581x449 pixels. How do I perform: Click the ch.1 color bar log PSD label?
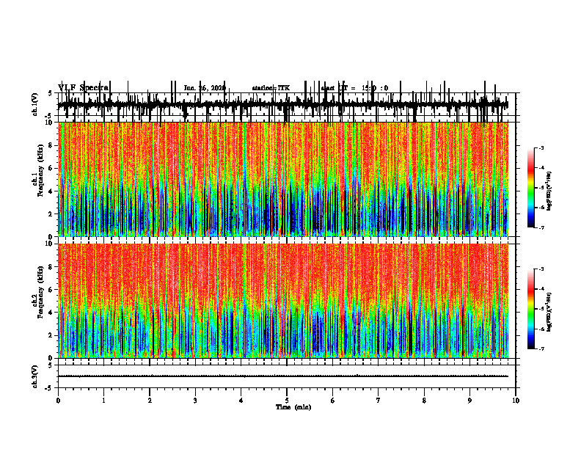(x=549, y=191)
